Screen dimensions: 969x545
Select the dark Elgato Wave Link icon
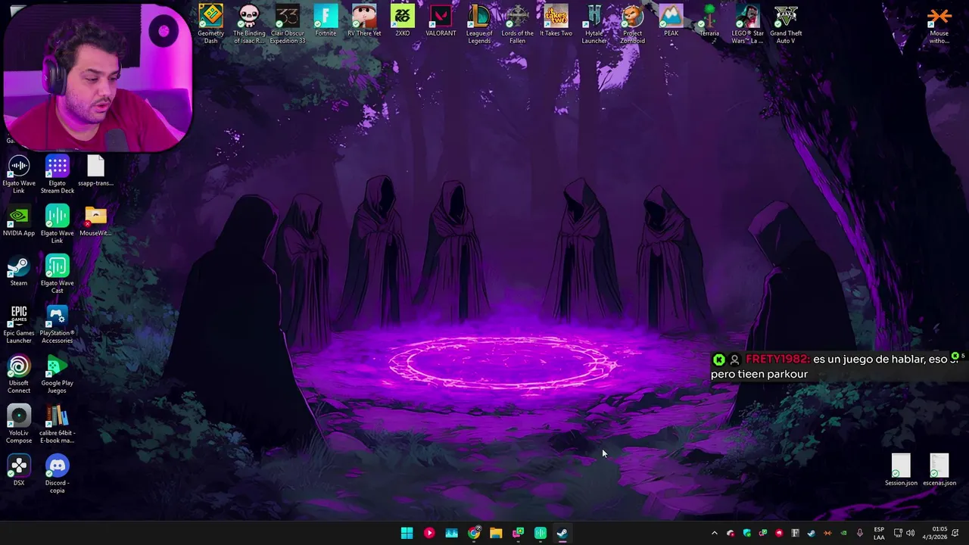(x=19, y=174)
